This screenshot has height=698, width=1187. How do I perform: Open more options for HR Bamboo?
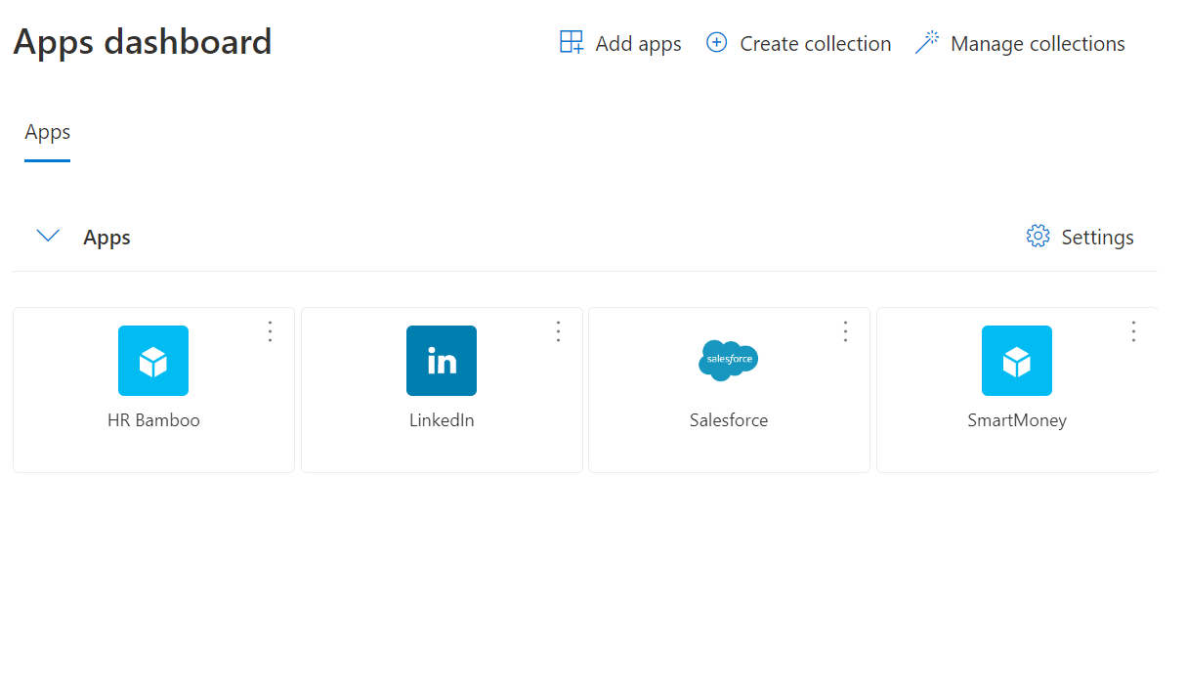271,331
